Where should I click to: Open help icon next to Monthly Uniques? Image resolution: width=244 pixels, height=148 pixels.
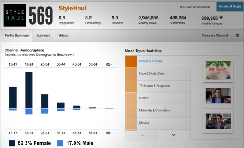(x=221, y=17)
